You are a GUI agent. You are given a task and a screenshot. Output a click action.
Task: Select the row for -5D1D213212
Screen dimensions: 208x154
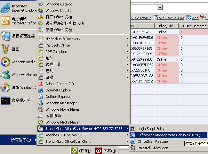(x=169, y=81)
